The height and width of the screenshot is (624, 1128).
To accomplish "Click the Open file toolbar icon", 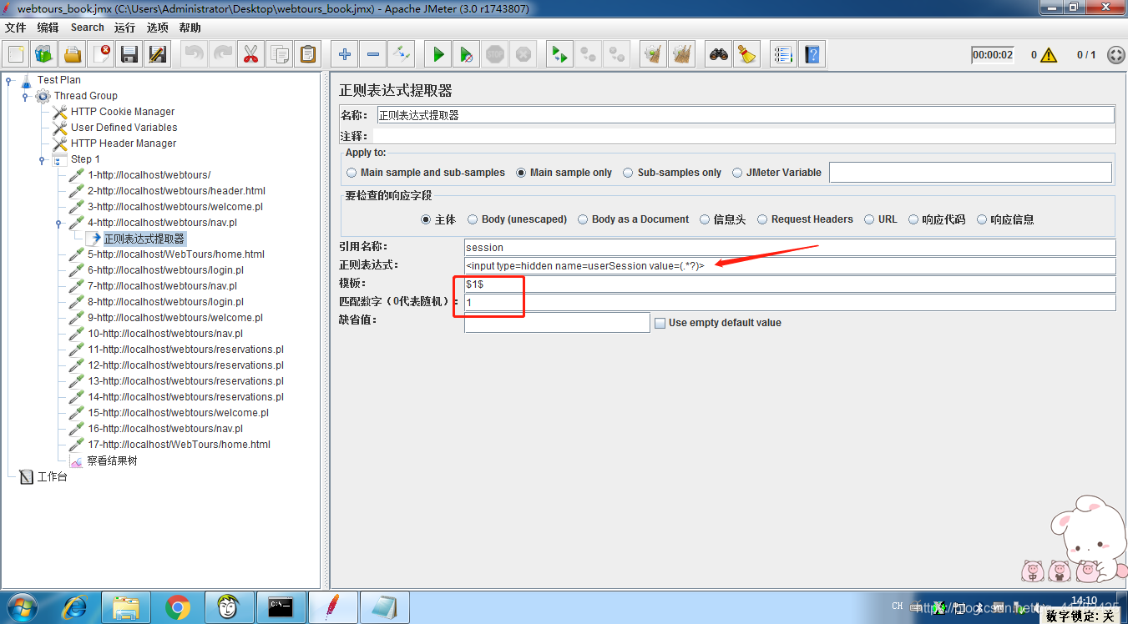I will click(73, 55).
